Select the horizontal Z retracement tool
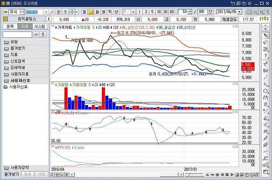This screenshot has height=180, width=272. coord(266,104)
